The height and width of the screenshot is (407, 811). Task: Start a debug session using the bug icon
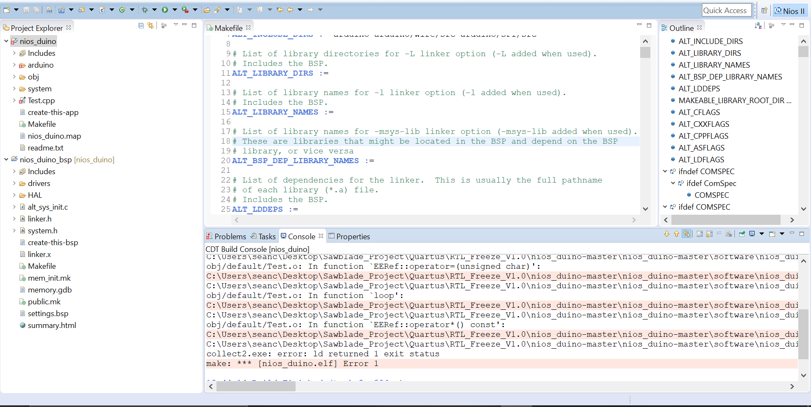point(145,9)
